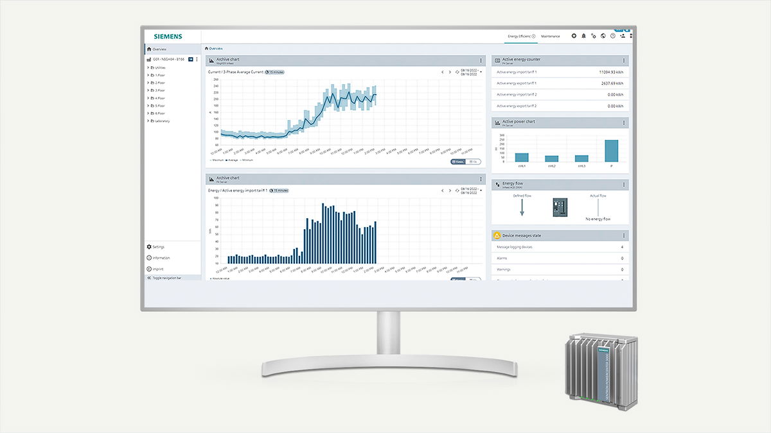Expand the 6.Floor tree node
The image size is (771, 433).
tap(148, 113)
